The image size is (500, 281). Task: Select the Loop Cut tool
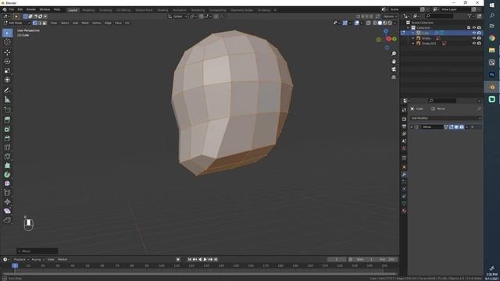(x=7, y=148)
